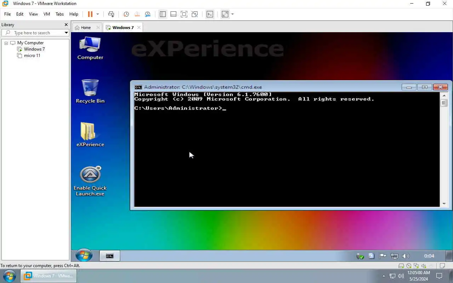
Task: Collapse the My Computer tree node
Action: pos(6,43)
